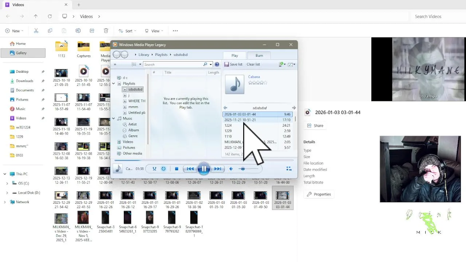
Task: Open the View menu in Explorer
Action: pos(154,31)
